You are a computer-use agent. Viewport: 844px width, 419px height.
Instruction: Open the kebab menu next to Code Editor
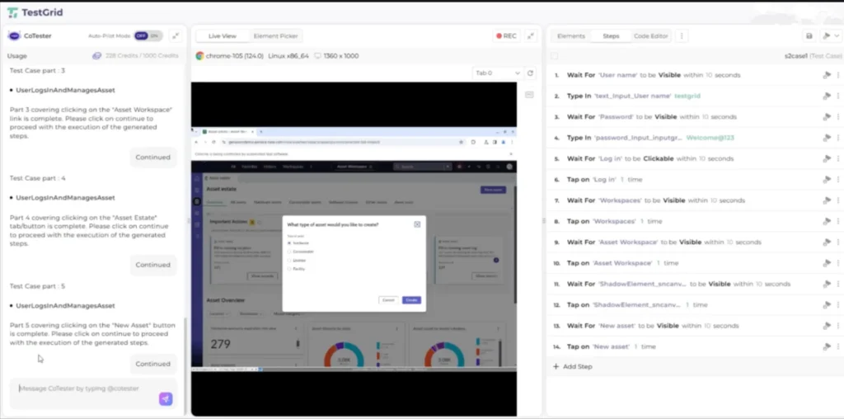click(x=682, y=36)
